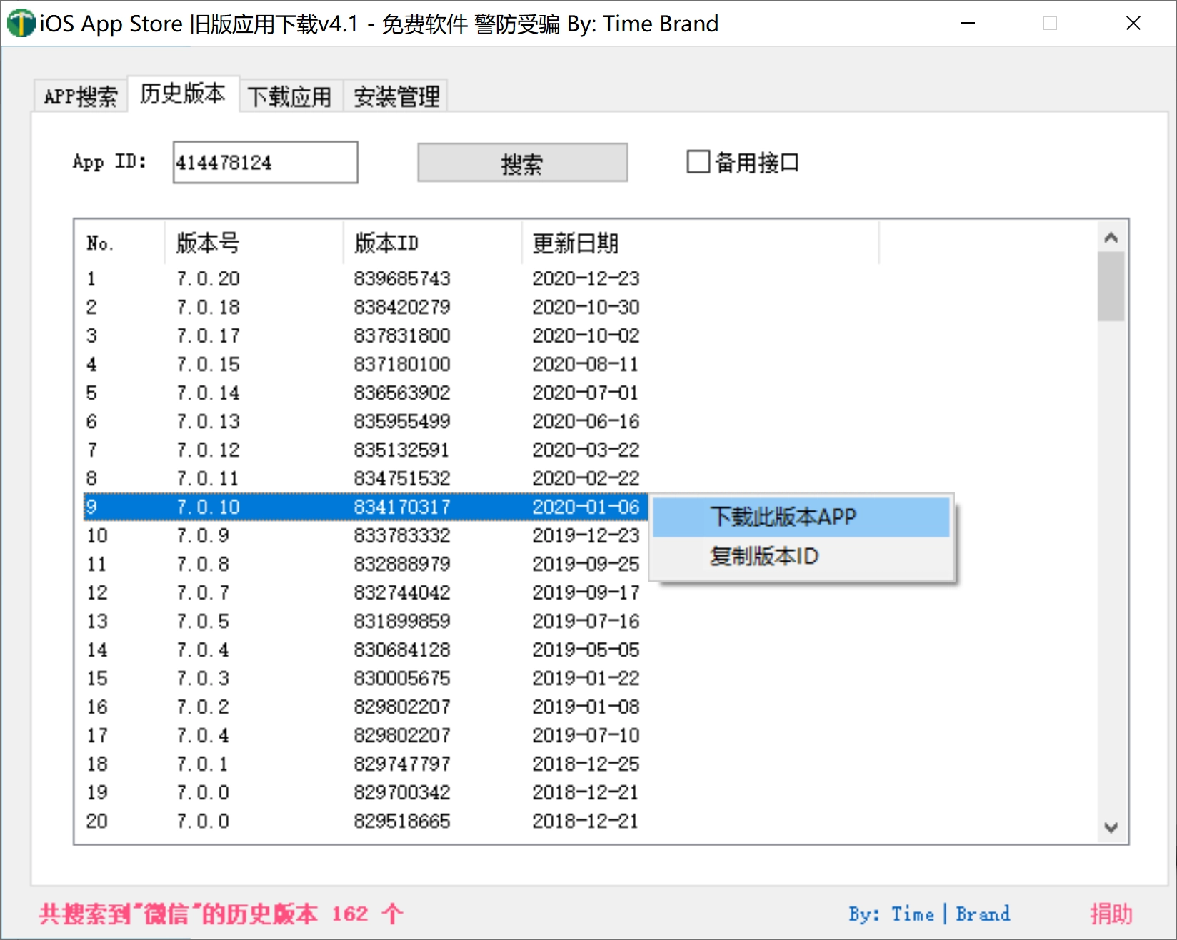The height and width of the screenshot is (940, 1177).
Task: Switch to the 下载应用 tab
Action: [x=289, y=96]
